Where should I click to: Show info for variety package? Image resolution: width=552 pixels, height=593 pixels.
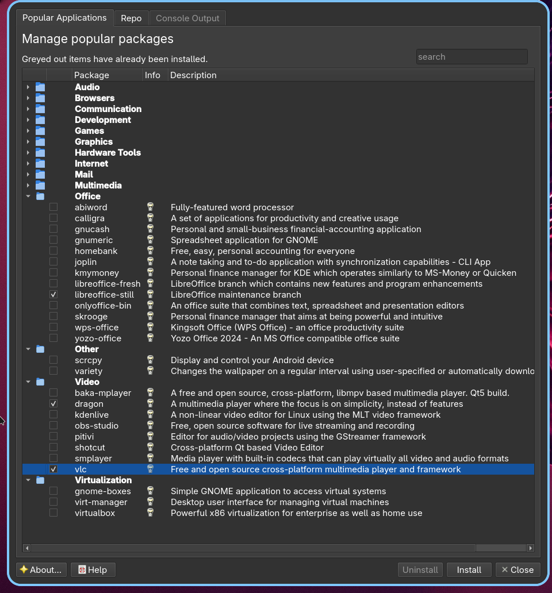(x=150, y=371)
